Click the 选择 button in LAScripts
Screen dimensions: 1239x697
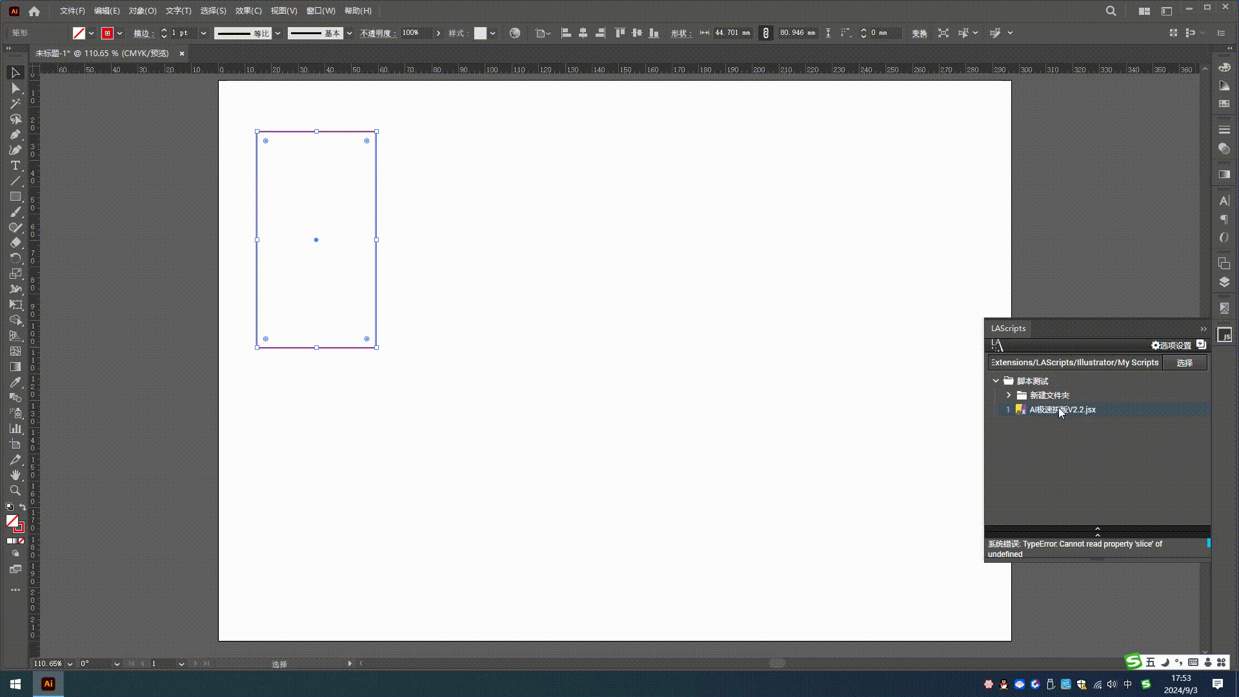(1185, 363)
